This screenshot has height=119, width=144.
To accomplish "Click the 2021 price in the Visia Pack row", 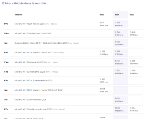I will (x=117, y=99).
